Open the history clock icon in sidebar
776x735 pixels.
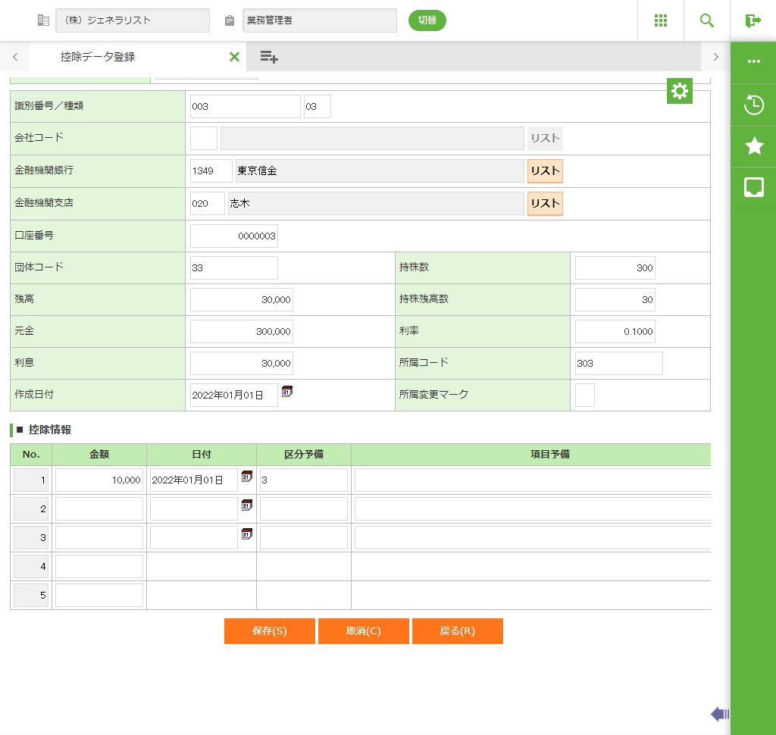click(x=753, y=105)
